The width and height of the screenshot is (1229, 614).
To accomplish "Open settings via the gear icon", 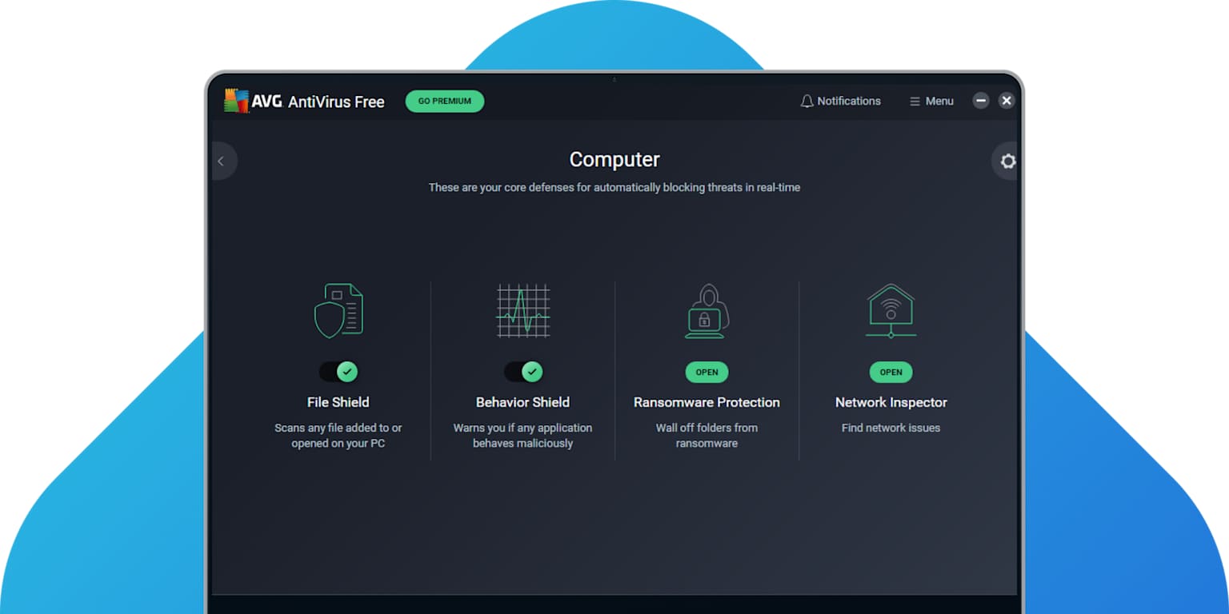I will (x=1007, y=161).
